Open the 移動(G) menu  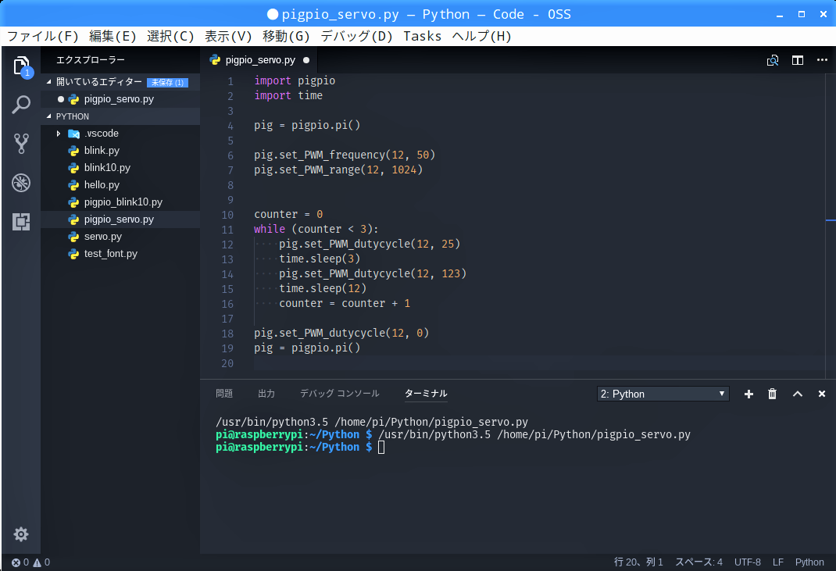[286, 36]
